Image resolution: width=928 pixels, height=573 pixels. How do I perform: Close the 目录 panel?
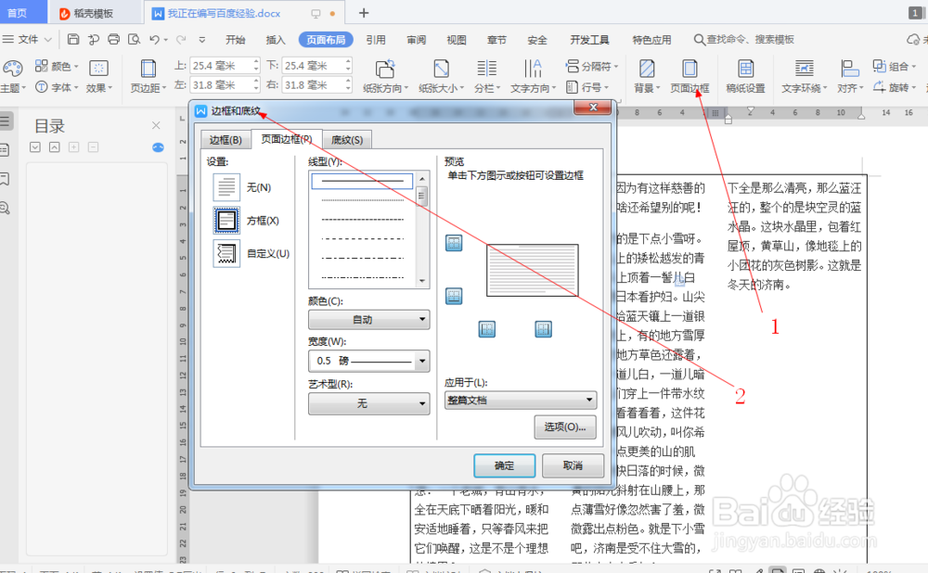pyautogui.click(x=156, y=125)
